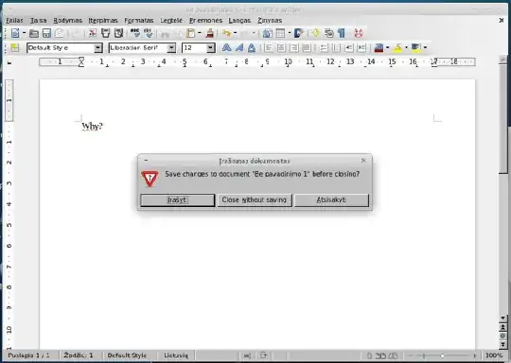Toggle Underline formatting
The image size is (511, 363).
click(x=252, y=48)
